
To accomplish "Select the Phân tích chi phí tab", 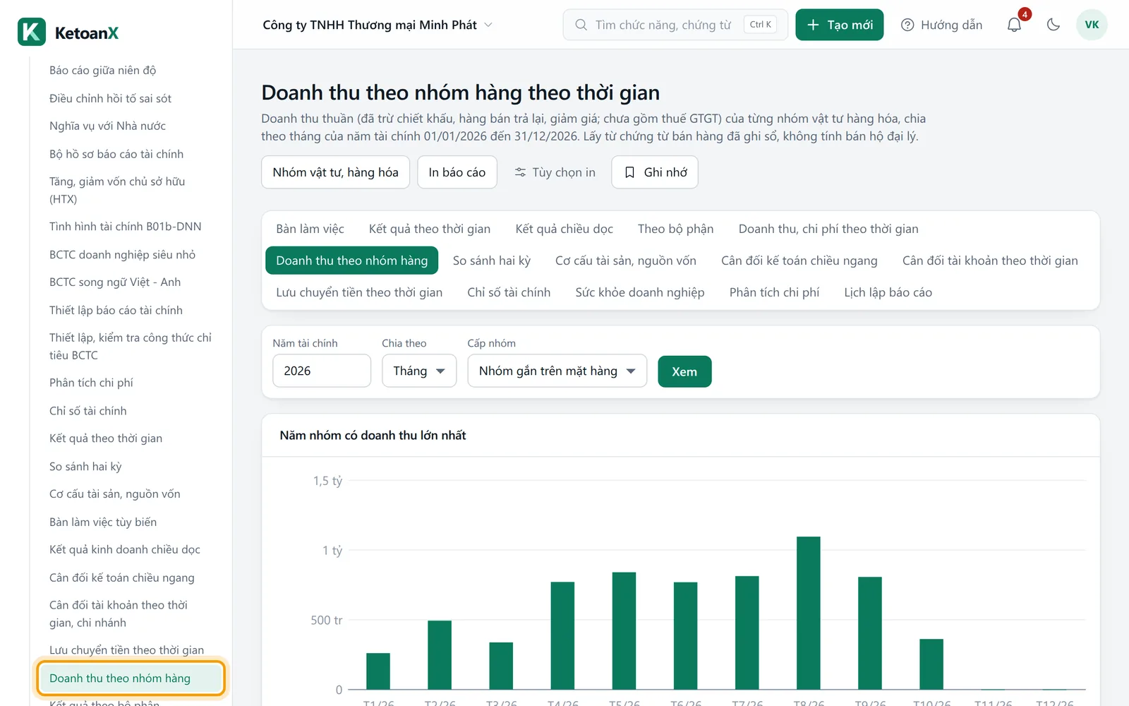I will coord(775,292).
